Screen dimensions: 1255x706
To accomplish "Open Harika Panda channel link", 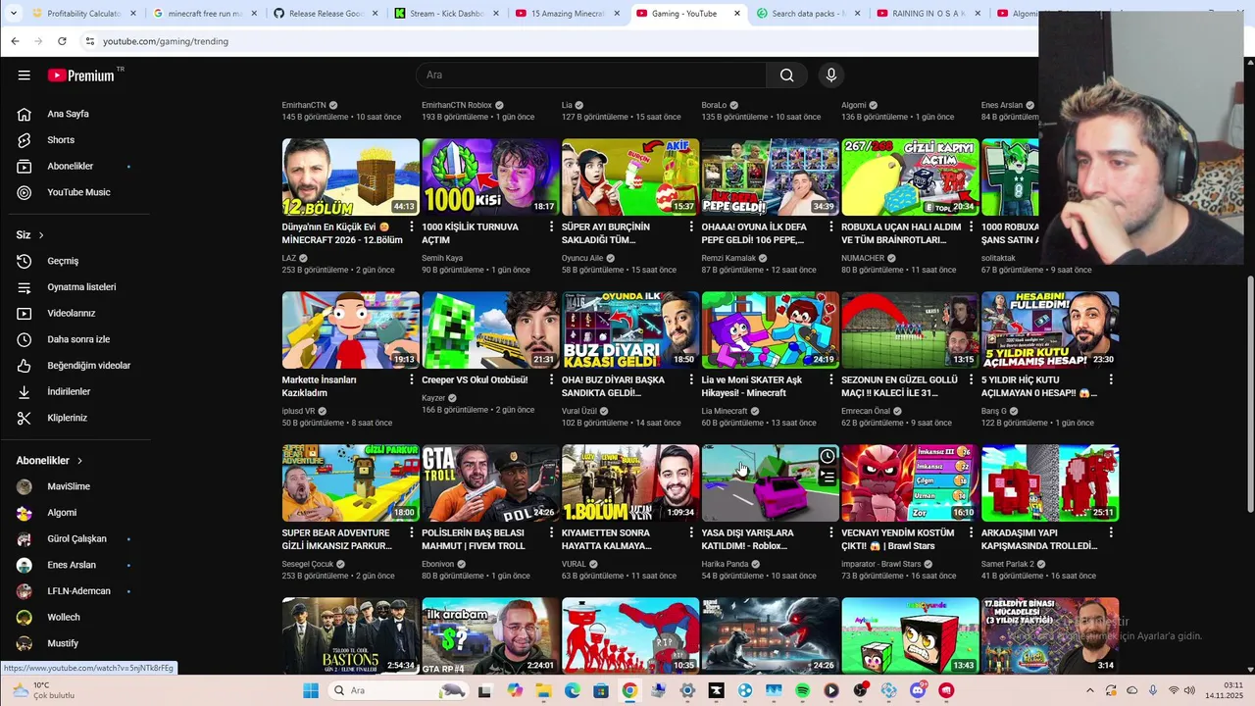I will tap(725, 564).
